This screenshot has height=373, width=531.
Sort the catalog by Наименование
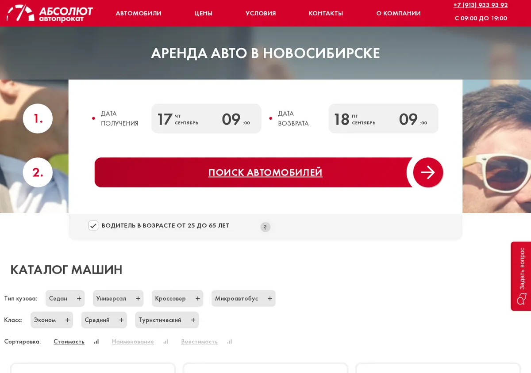pyautogui.click(x=133, y=342)
